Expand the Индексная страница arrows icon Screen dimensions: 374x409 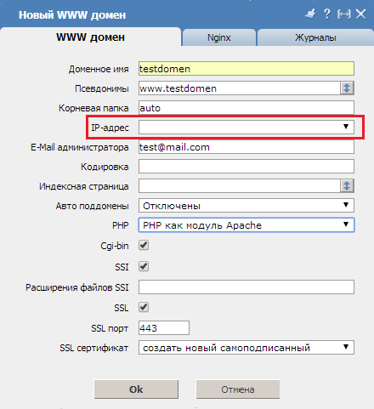click(x=347, y=186)
